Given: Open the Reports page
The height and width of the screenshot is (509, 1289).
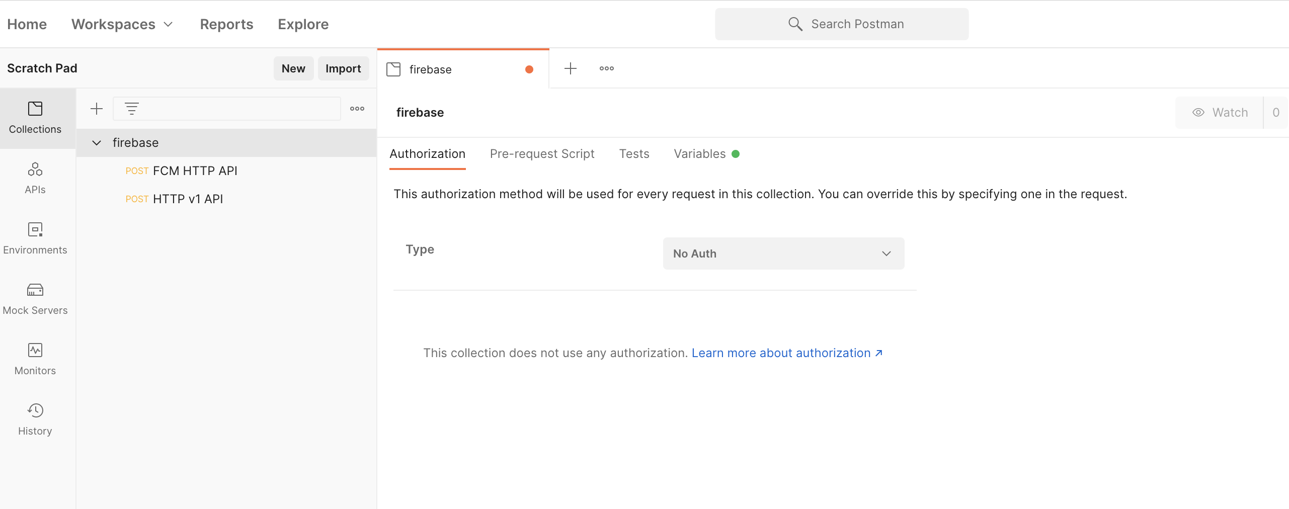Looking at the screenshot, I should point(226,24).
